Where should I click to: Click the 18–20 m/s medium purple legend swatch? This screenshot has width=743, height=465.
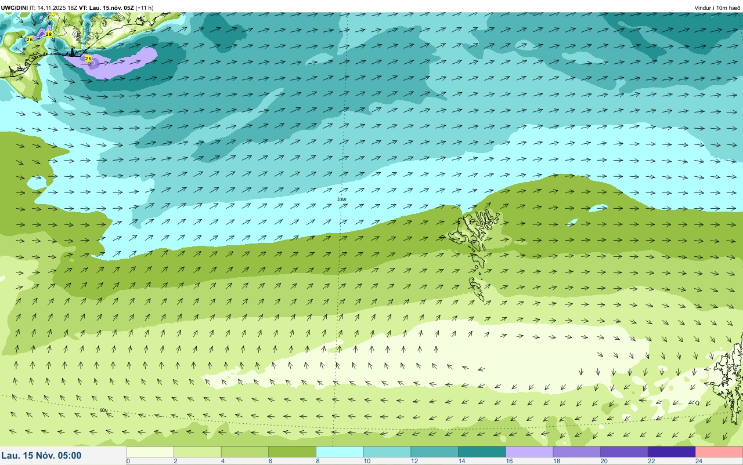[576, 452]
